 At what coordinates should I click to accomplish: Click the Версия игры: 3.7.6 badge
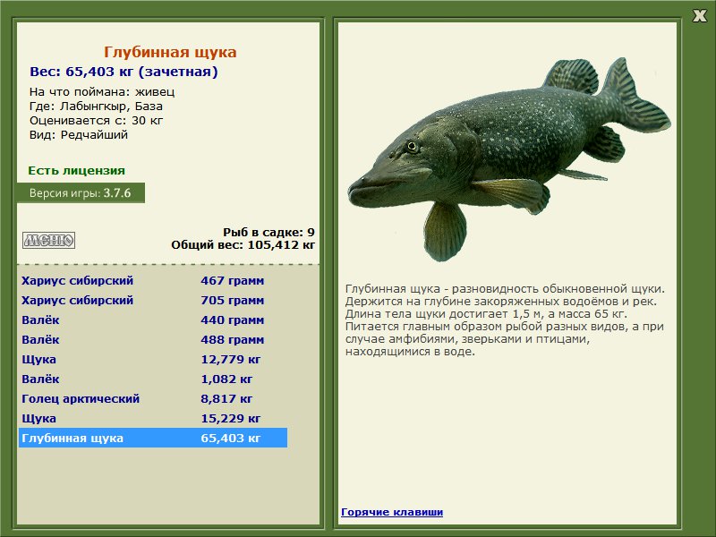(81, 192)
